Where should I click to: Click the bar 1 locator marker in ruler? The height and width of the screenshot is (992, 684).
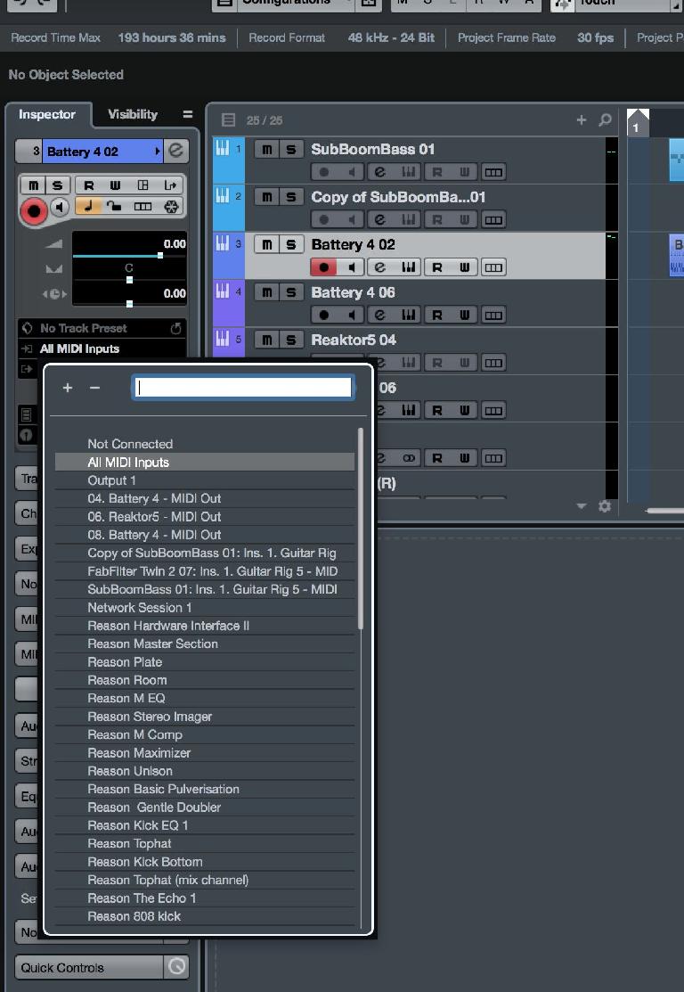637,123
